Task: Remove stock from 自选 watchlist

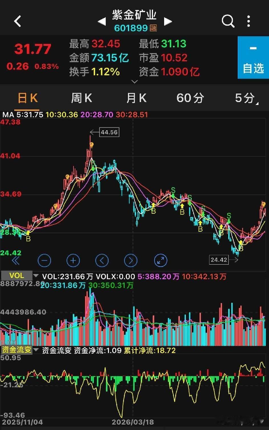Action: point(253,57)
